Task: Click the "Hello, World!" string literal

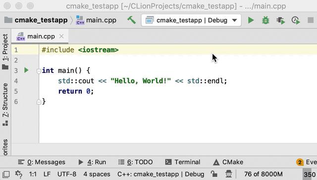Action: click(141, 81)
